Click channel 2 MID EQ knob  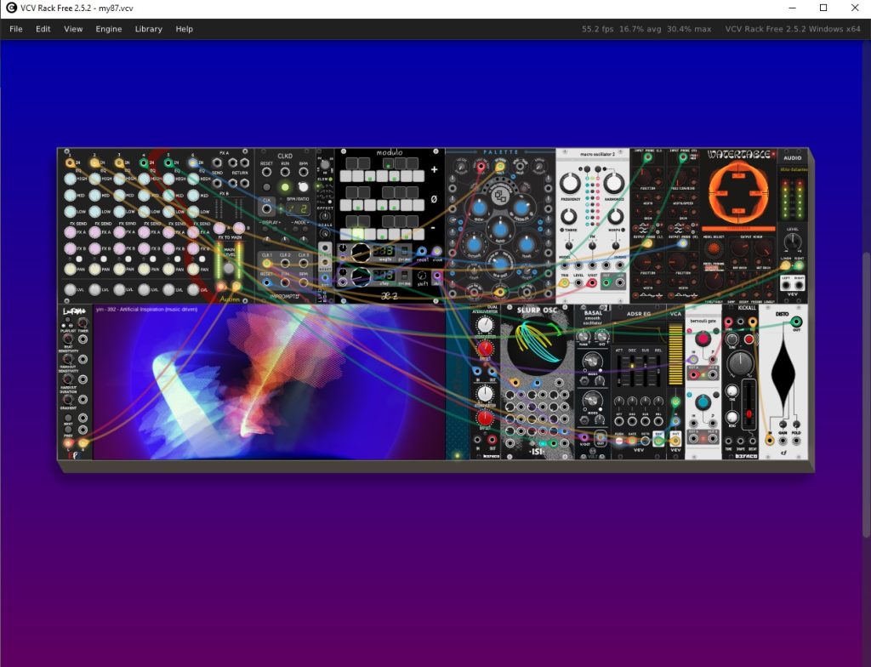point(94,196)
